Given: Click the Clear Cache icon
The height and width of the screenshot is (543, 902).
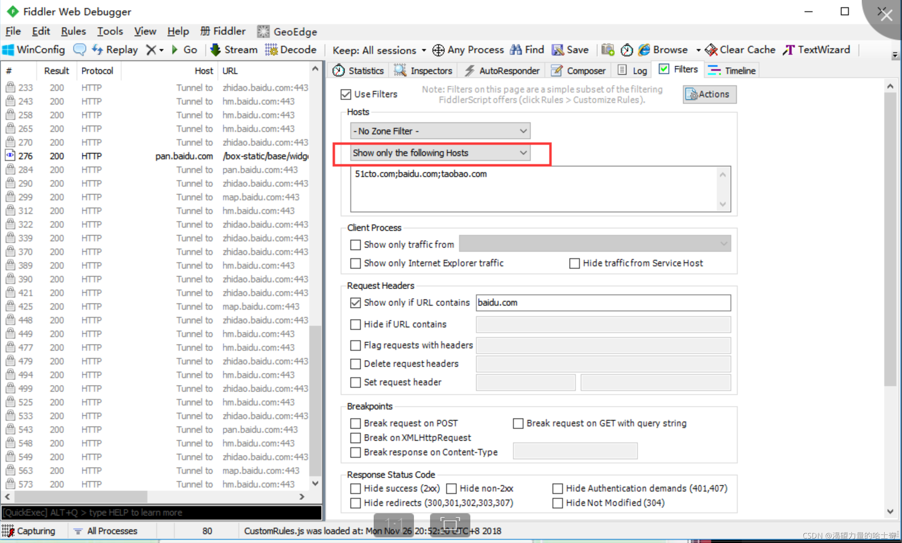Looking at the screenshot, I should click(x=710, y=49).
